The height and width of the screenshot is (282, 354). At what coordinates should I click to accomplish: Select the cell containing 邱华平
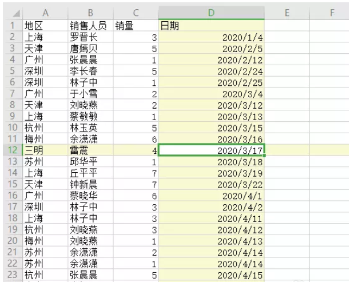(90, 161)
